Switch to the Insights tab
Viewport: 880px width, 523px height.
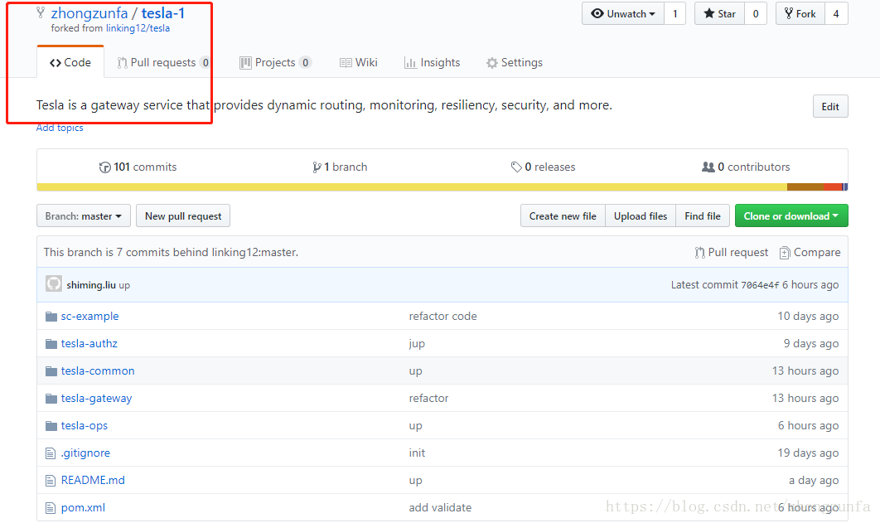click(x=433, y=62)
